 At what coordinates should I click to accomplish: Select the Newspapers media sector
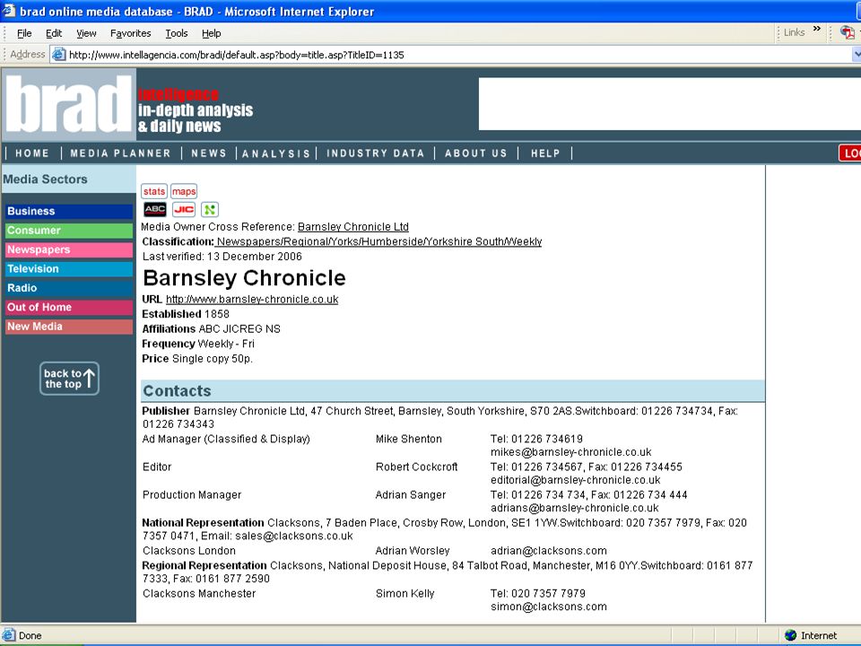tap(69, 250)
